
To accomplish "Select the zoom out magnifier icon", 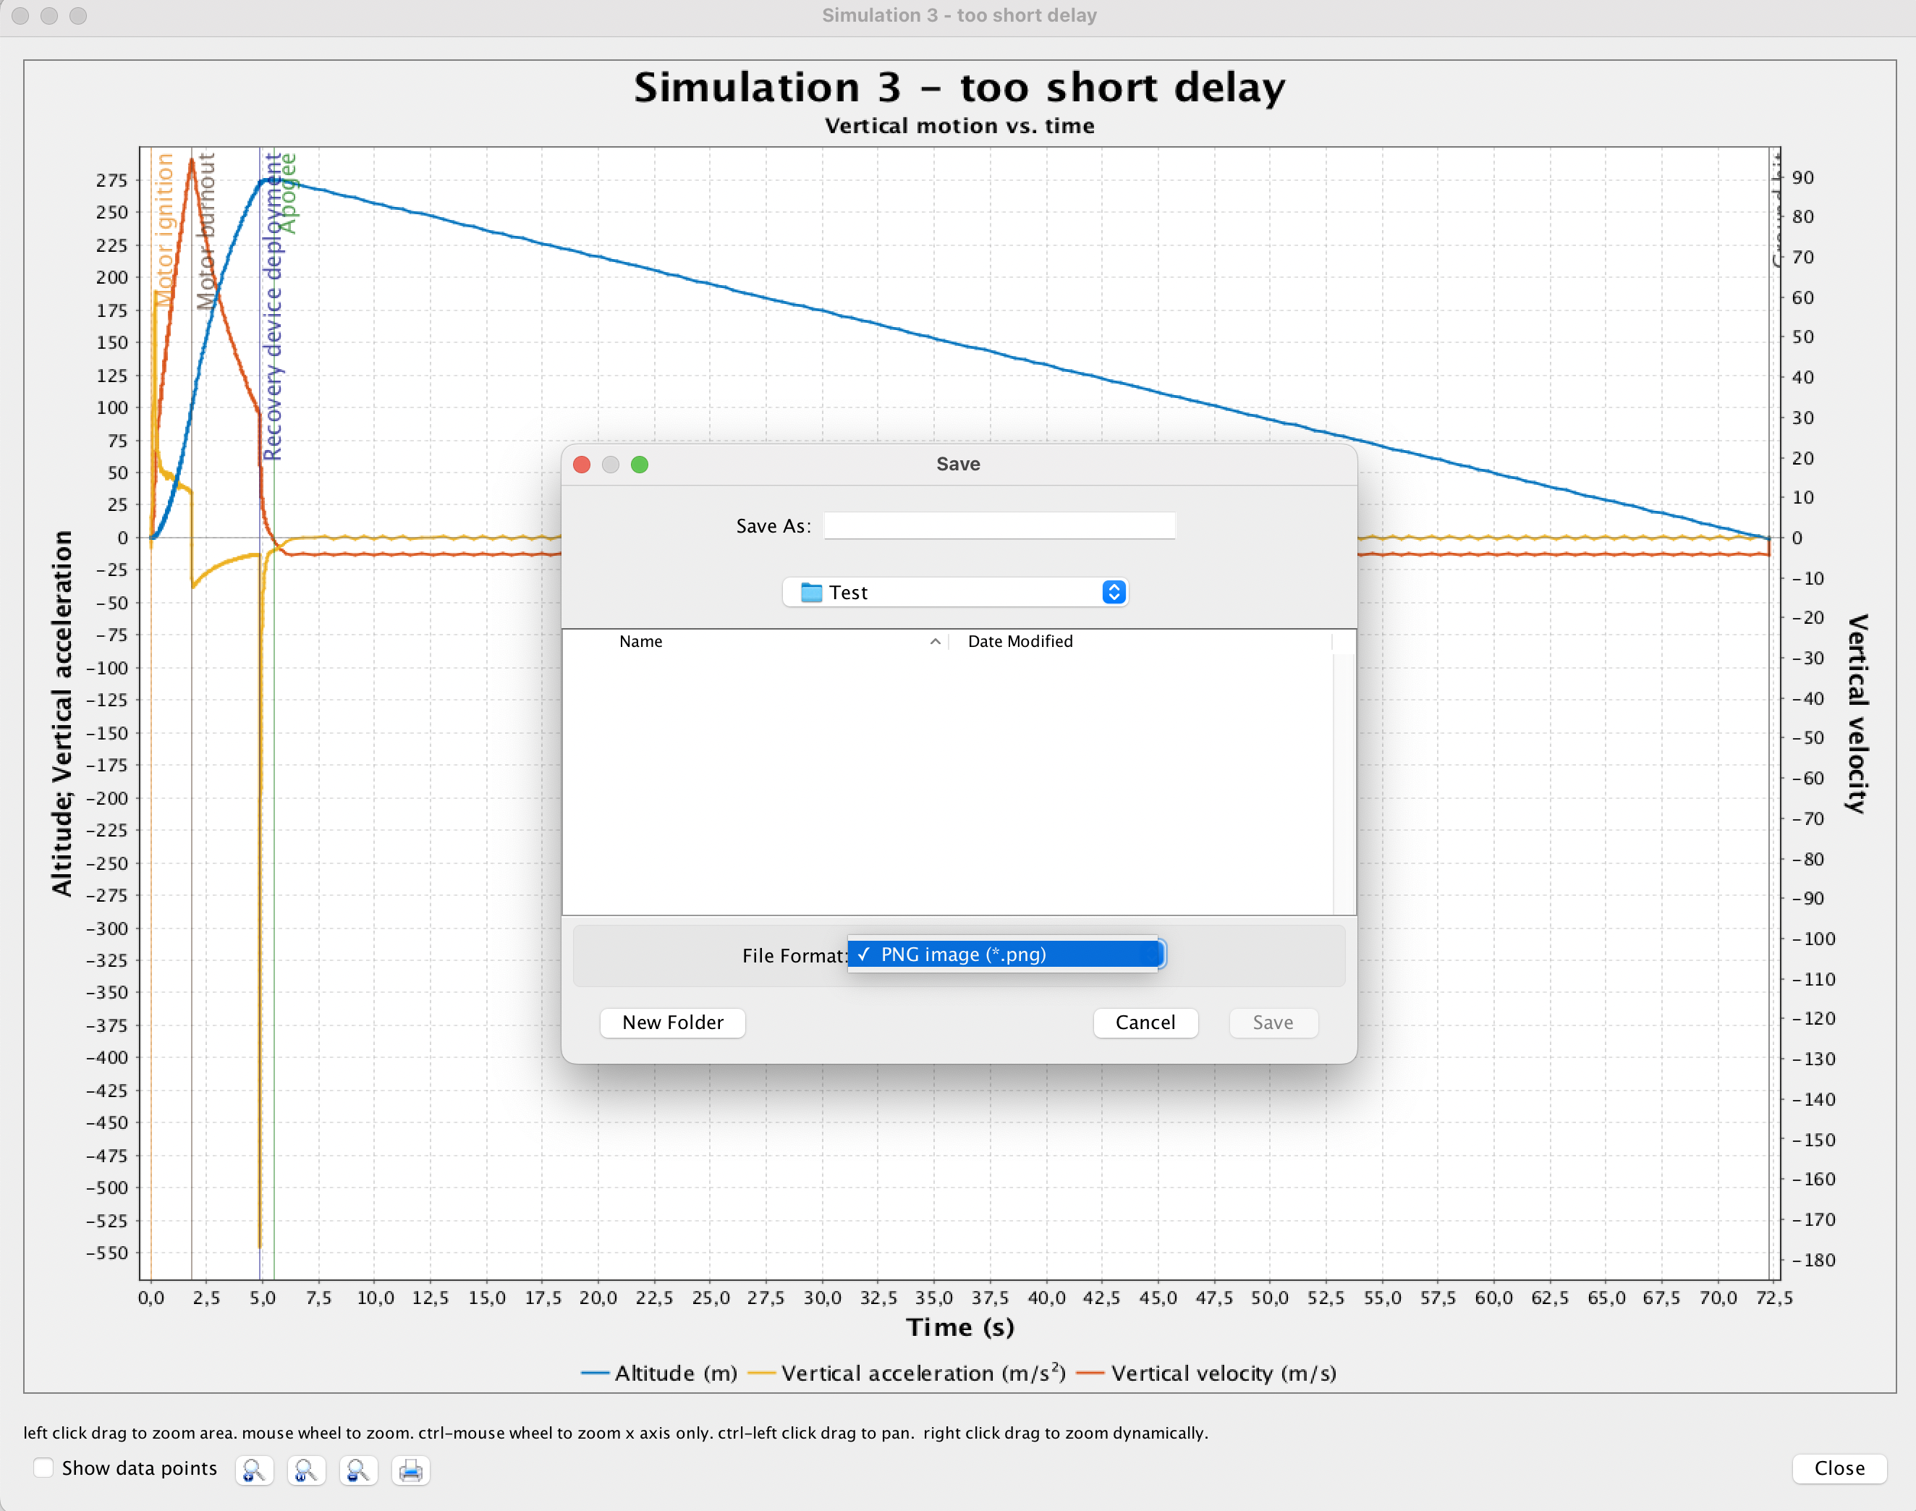I will 359,1470.
